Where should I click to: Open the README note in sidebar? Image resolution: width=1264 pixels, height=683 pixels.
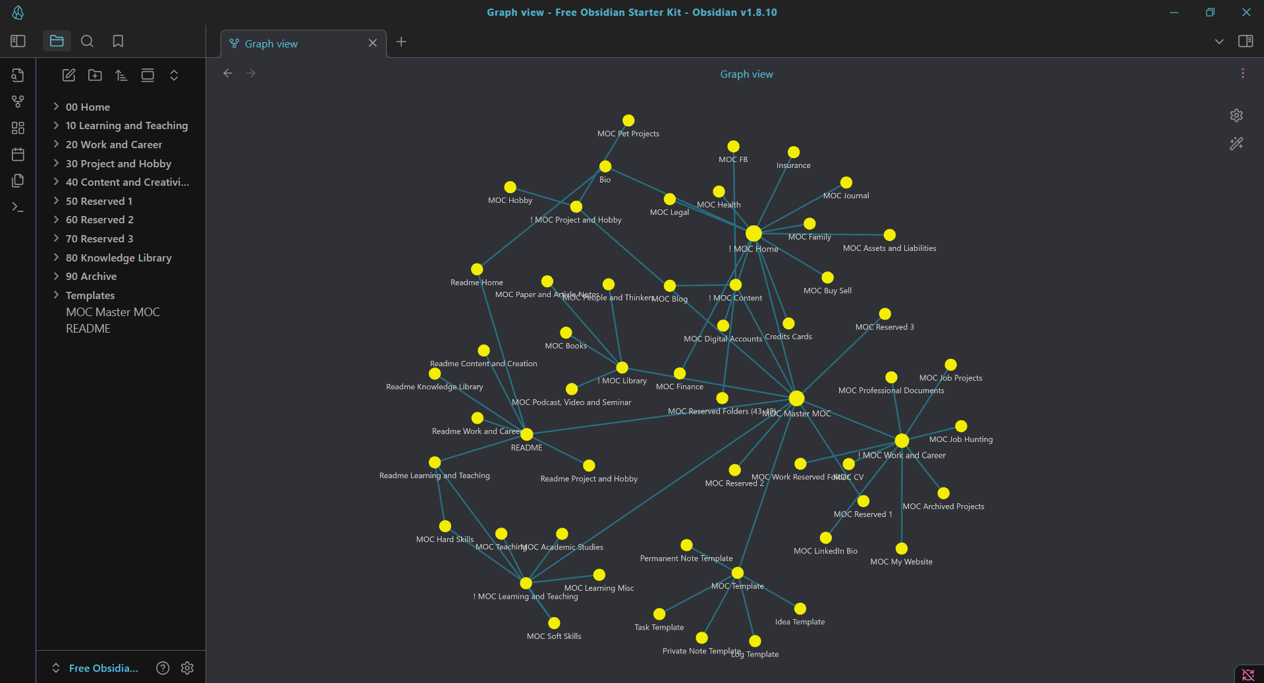[88, 329]
